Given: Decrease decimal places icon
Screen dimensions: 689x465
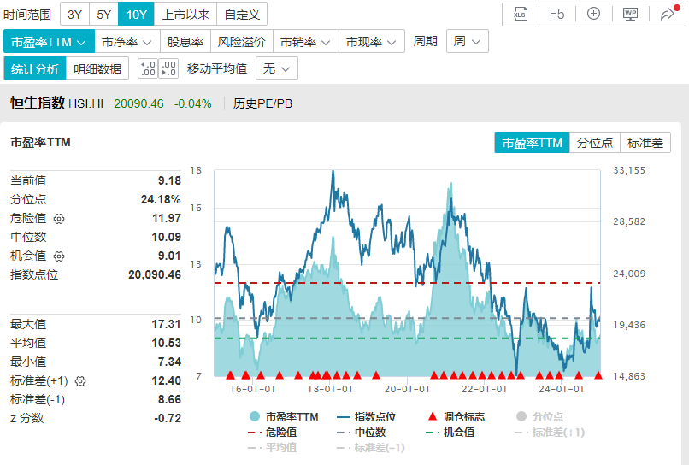Looking at the screenshot, I should [148, 68].
